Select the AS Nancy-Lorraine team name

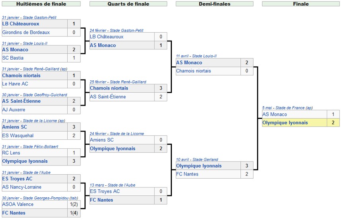coord(22,187)
